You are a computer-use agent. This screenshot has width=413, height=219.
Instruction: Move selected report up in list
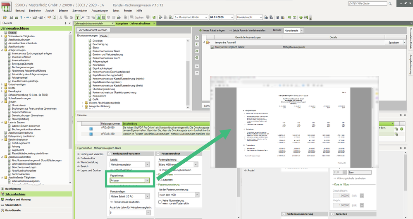197,66
